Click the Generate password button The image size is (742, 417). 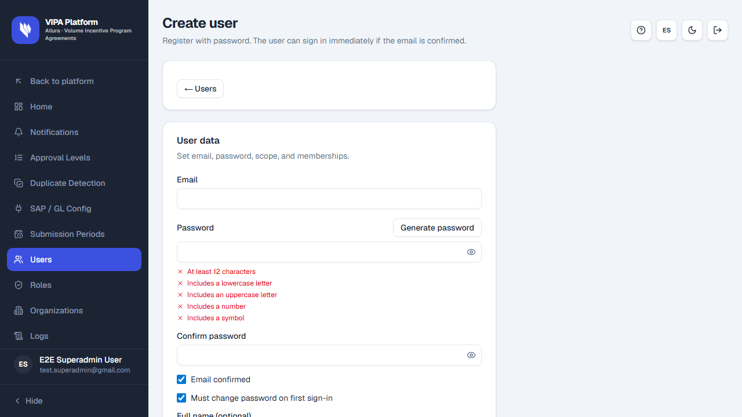pos(437,228)
